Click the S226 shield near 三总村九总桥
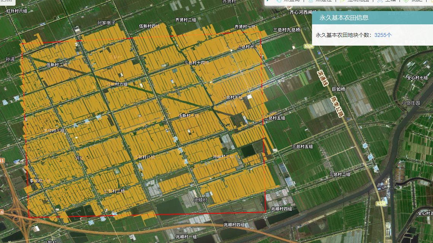The height and width of the screenshot is (243, 433). (309, 46)
